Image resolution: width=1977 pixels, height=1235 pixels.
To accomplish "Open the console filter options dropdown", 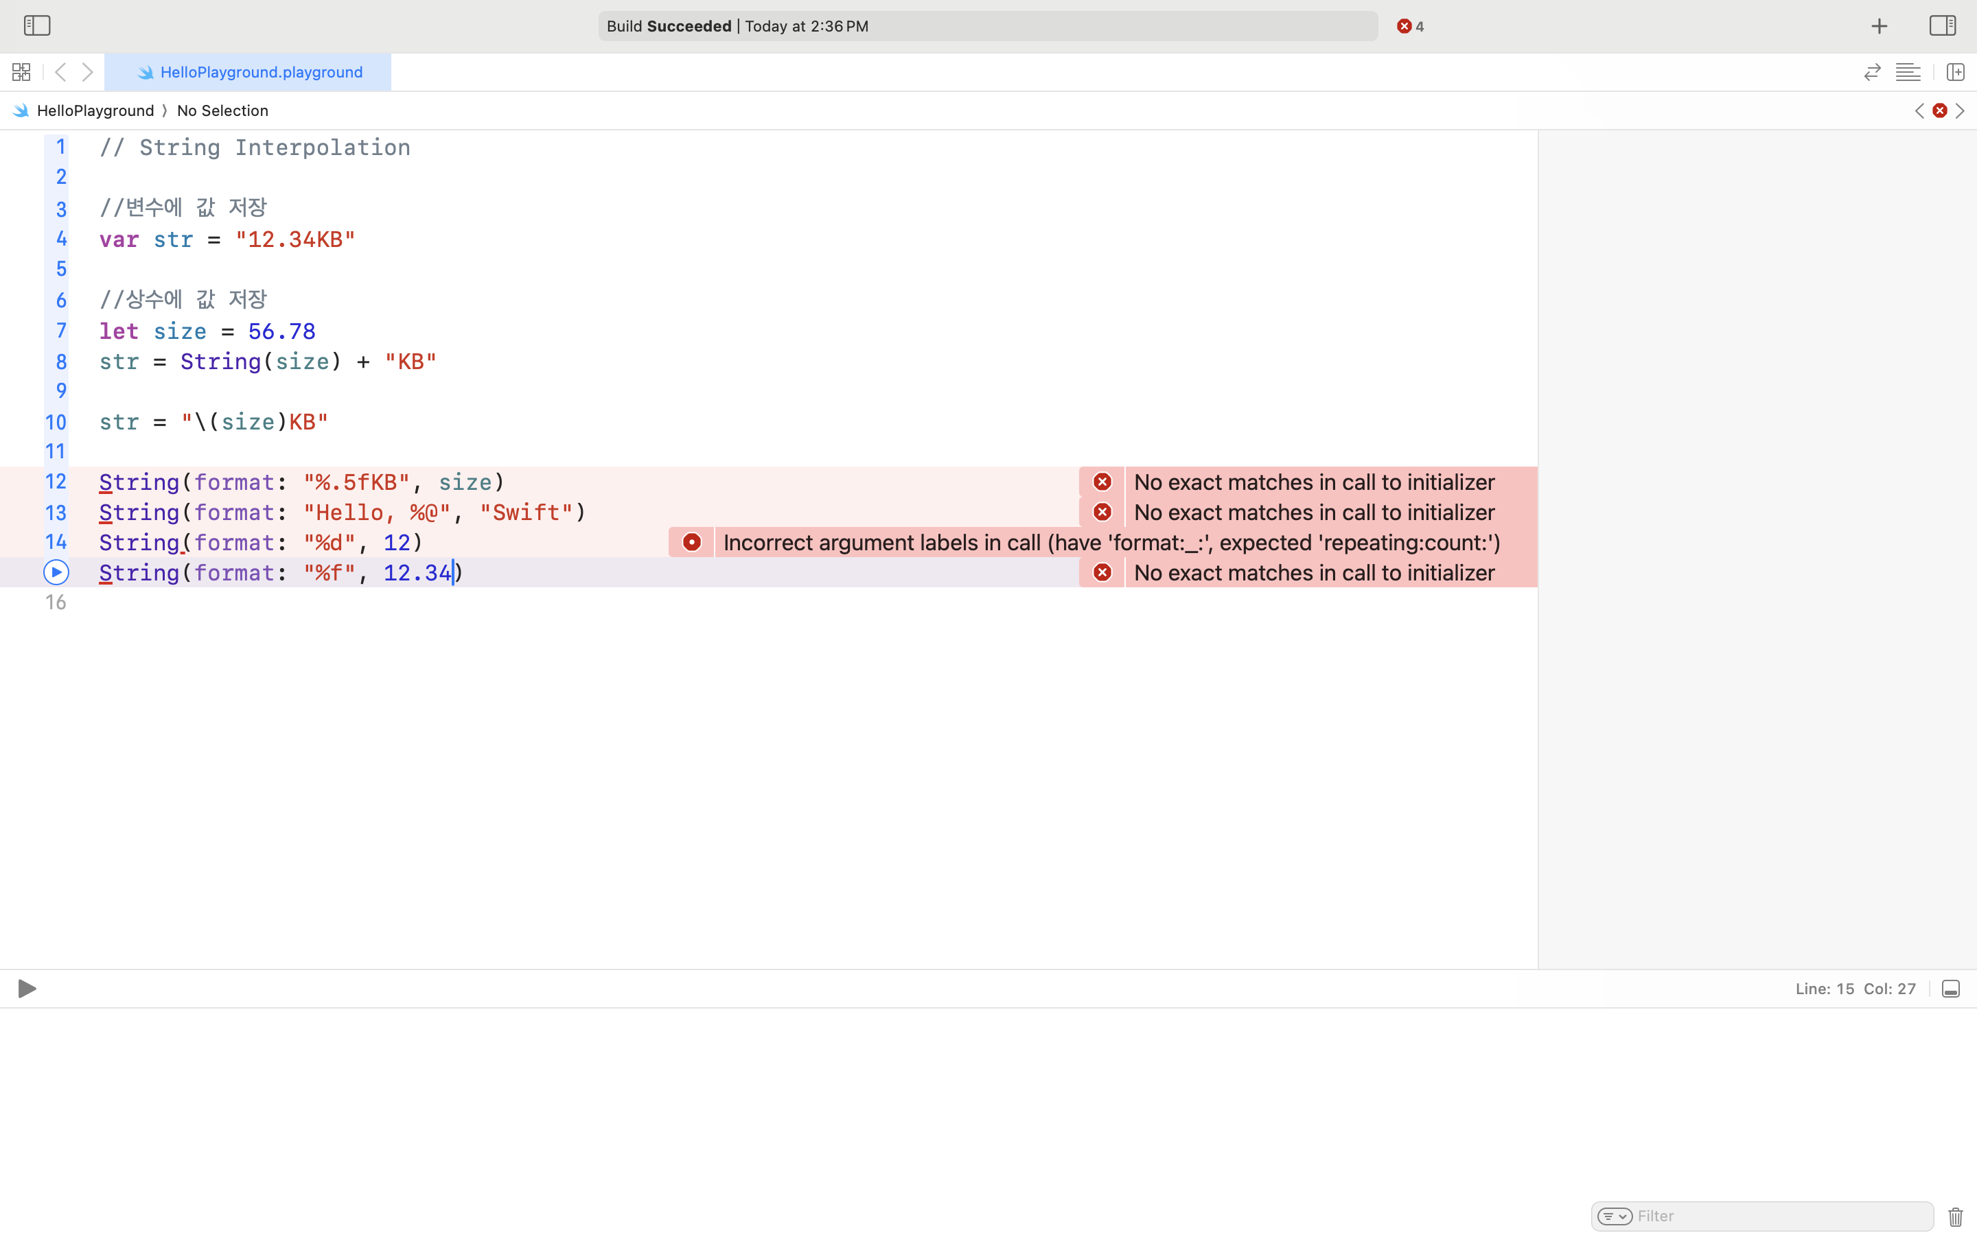I will point(1615,1216).
